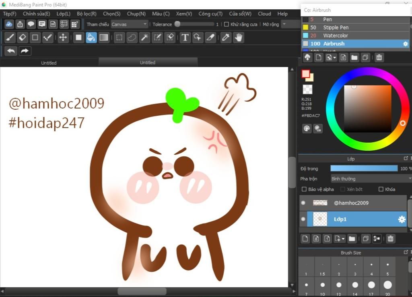Check the Khóa lock checkbox
The image size is (412, 297).
381,189
